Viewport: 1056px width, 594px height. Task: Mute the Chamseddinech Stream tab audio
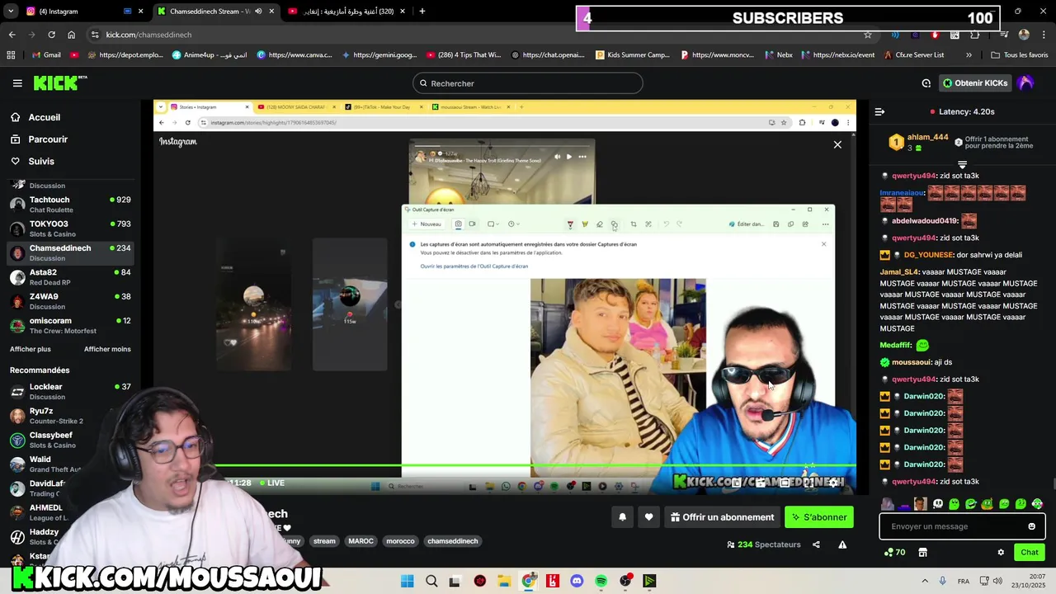click(258, 12)
